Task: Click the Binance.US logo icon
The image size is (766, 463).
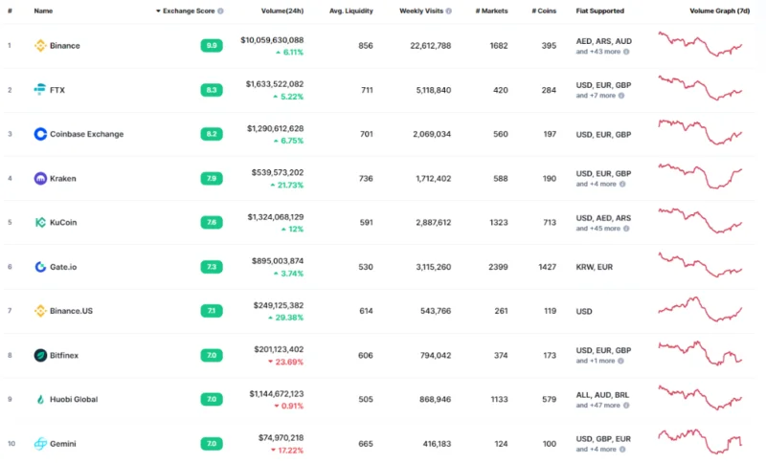Action: [x=40, y=311]
